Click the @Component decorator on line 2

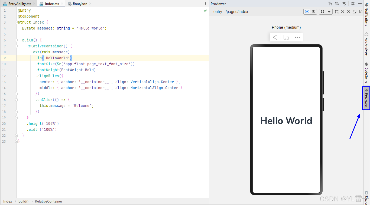coord(29,16)
